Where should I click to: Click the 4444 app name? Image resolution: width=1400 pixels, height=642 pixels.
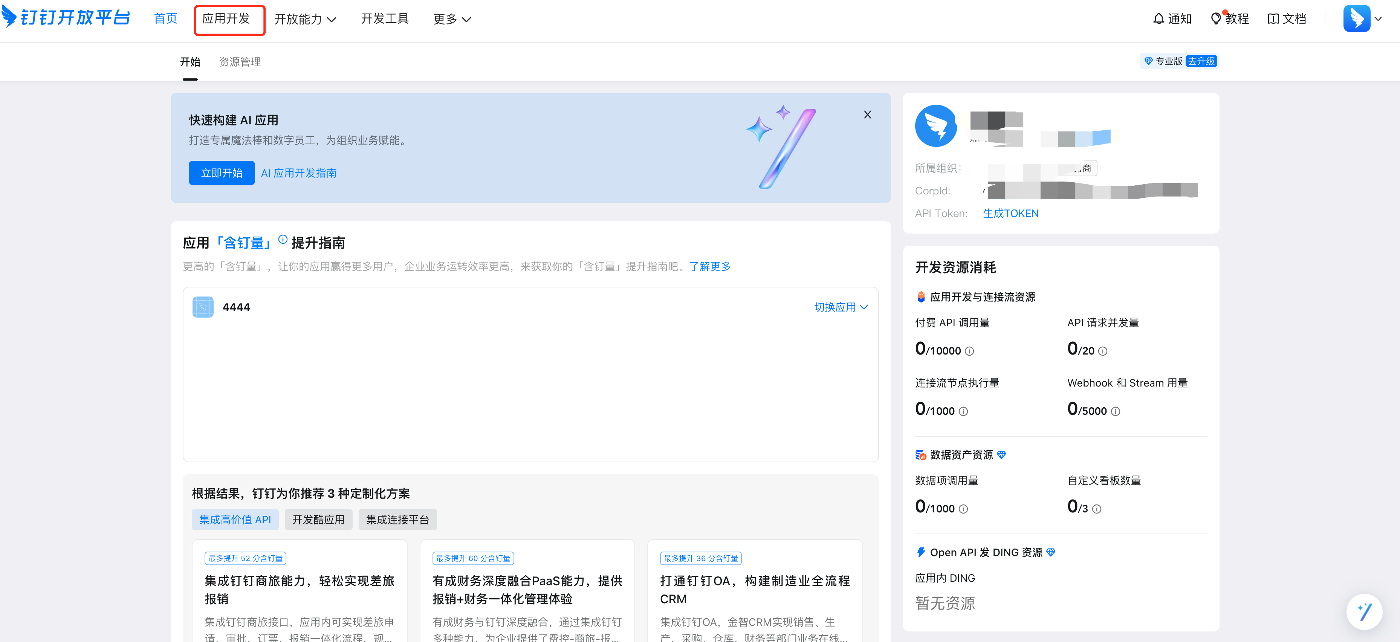pyautogui.click(x=237, y=307)
